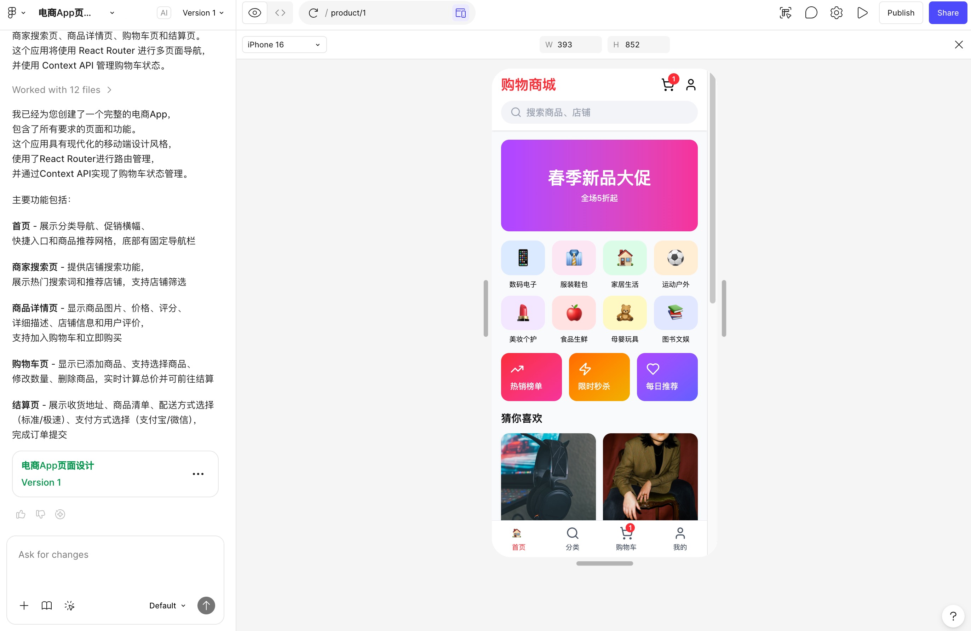Grab the right preview resize handle
This screenshot has height=631, width=971.
[x=724, y=308]
